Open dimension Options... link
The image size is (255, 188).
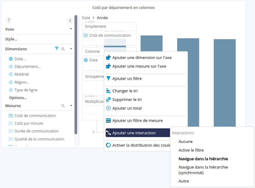click(x=18, y=98)
